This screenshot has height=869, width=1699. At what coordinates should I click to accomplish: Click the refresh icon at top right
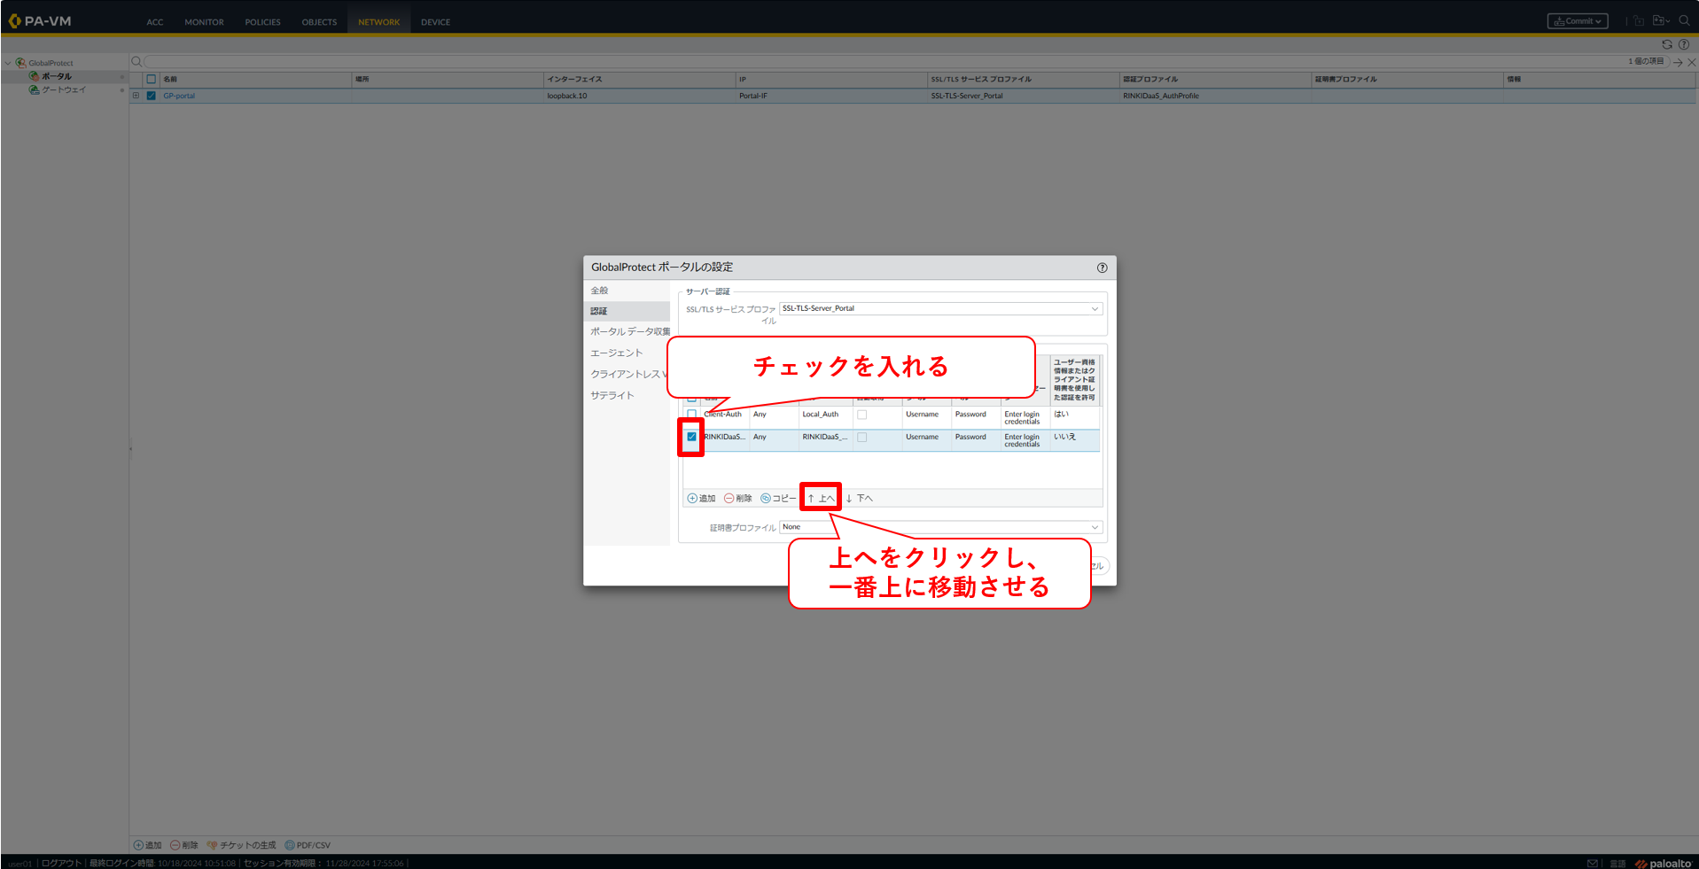1667,44
